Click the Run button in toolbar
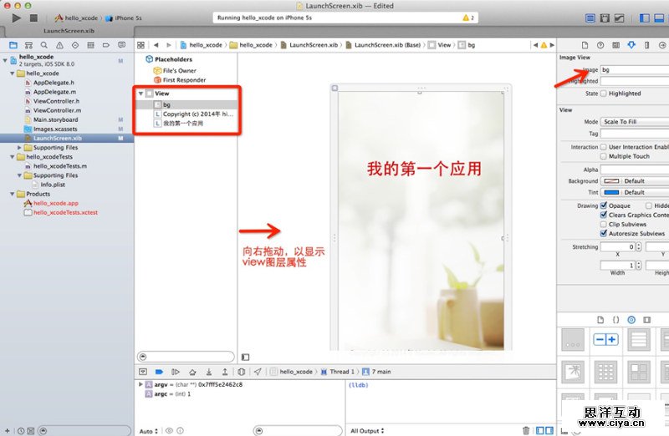 pos(16,17)
